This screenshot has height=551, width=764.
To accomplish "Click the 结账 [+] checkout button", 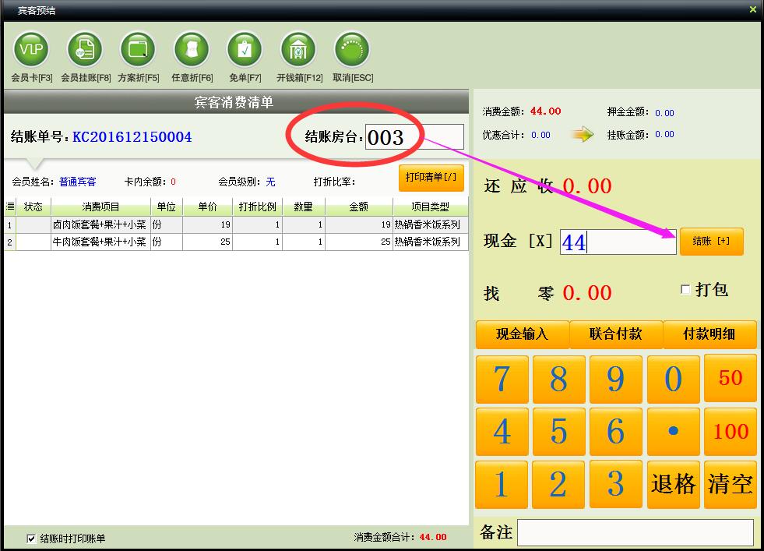I will point(711,242).
